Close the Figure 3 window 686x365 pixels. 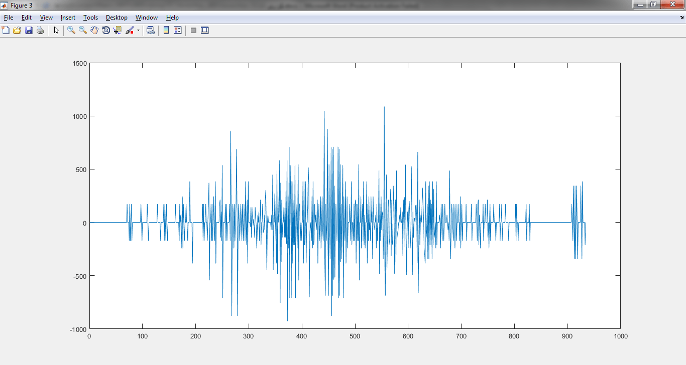coord(672,4)
